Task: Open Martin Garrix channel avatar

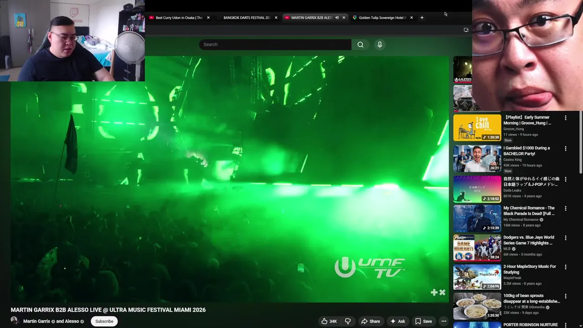Action: (15, 321)
